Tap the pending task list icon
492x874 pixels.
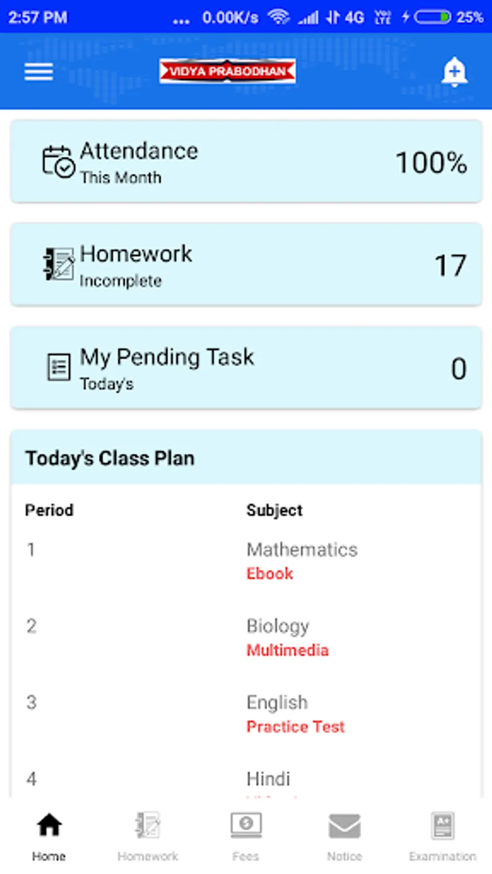(x=58, y=367)
